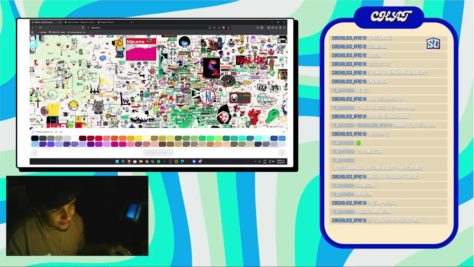The height and width of the screenshot is (267, 474).
Task: Switch to chifu_tw Stream Kick tab
Action: point(80,22)
